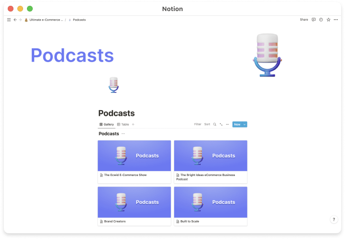Open the sidebar hamburger menu
345x239 pixels.
pyautogui.click(x=9, y=20)
